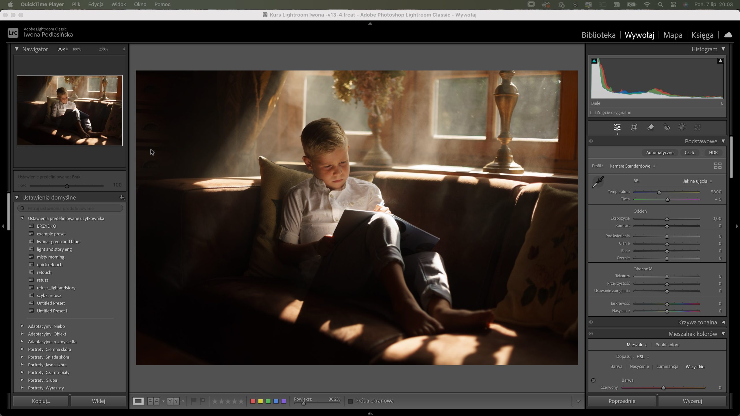This screenshot has width=740, height=416.
Task: Activate the Red eye correction tool
Action: click(667, 127)
